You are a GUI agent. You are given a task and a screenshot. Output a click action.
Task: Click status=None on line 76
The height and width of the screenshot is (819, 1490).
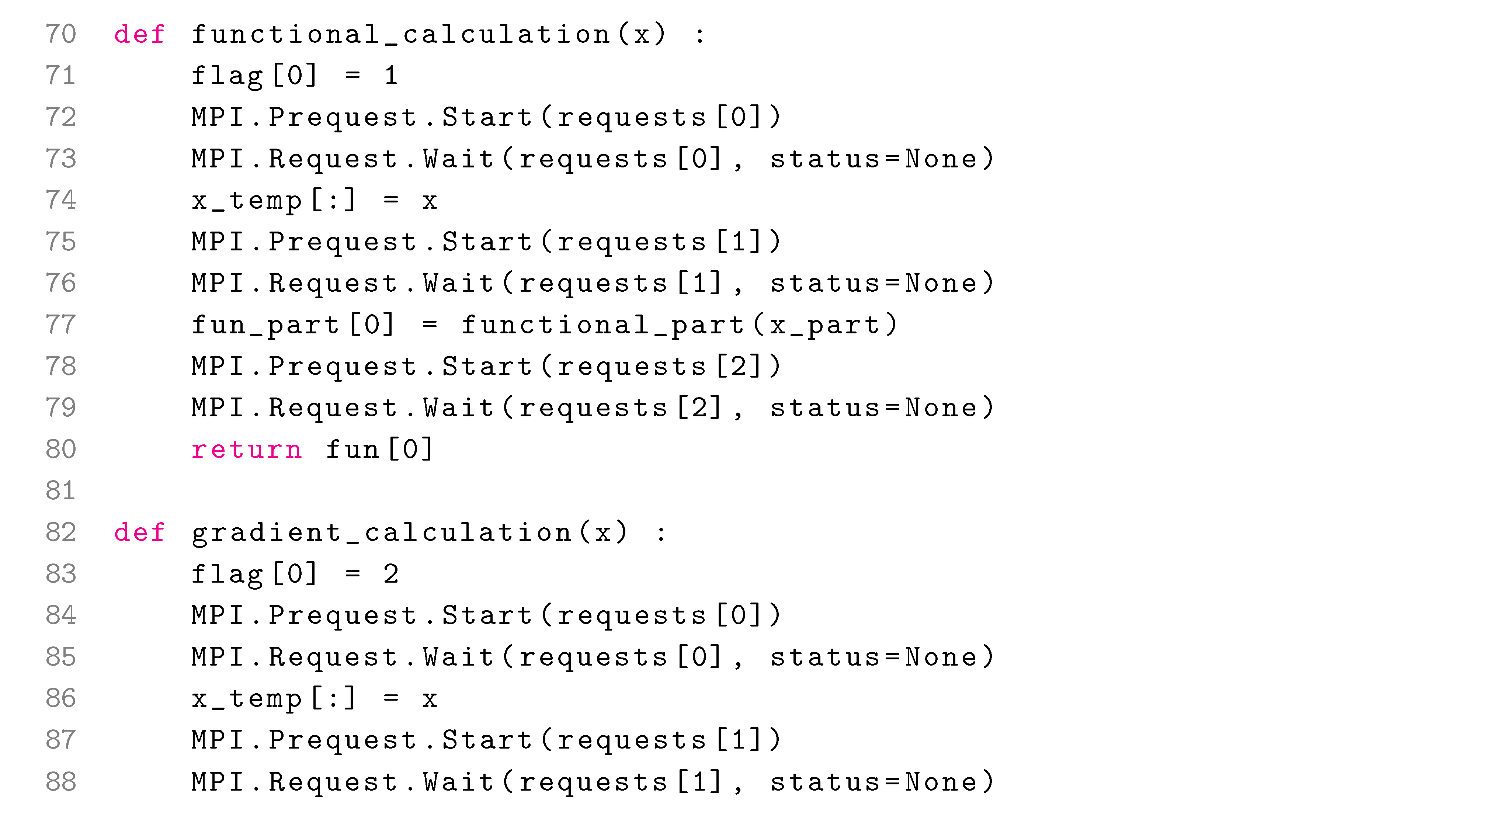click(882, 284)
